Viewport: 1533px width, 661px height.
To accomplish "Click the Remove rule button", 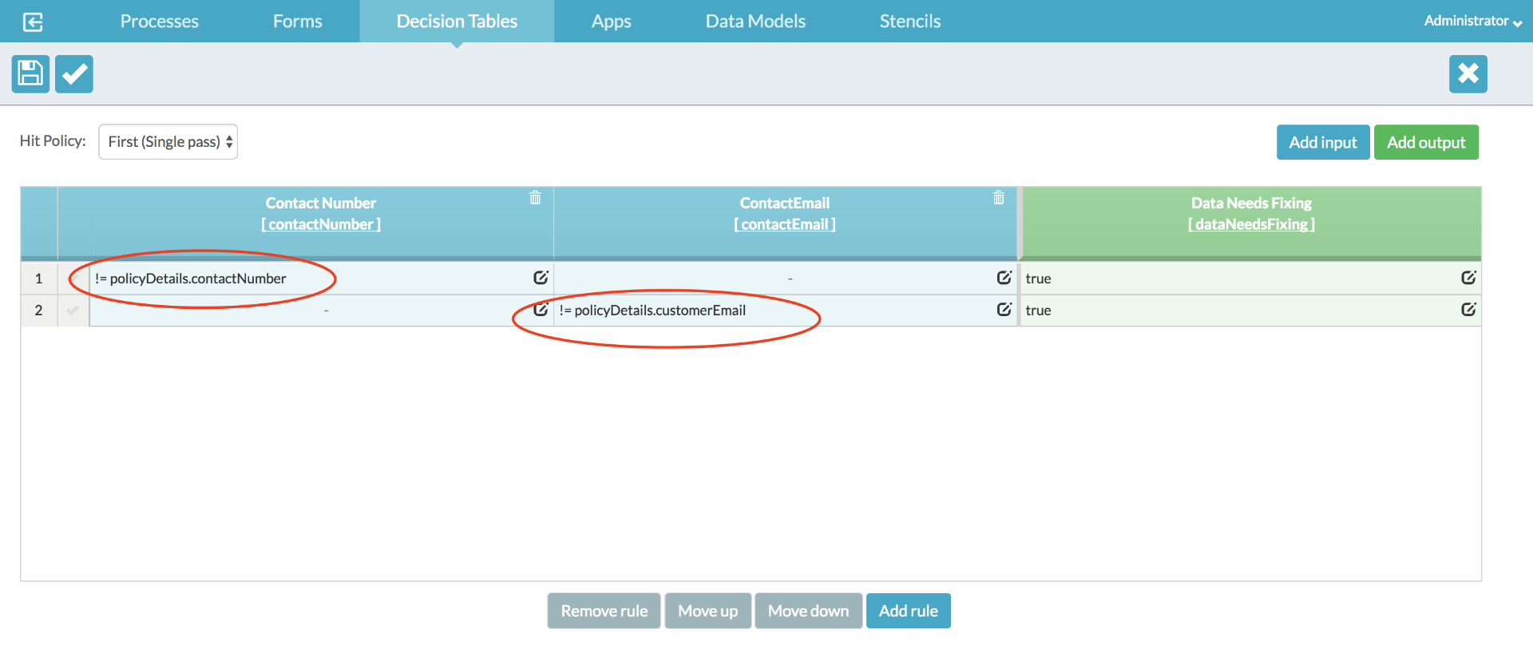I will (604, 611).
